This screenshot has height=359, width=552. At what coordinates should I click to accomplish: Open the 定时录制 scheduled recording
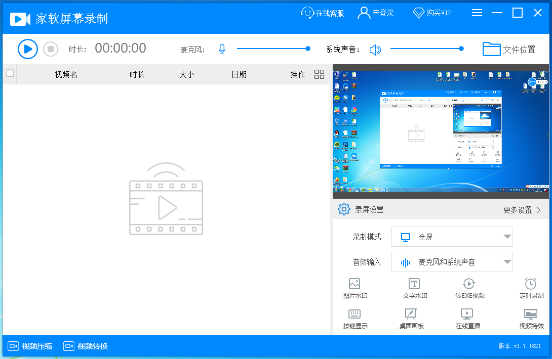point(531,289)
